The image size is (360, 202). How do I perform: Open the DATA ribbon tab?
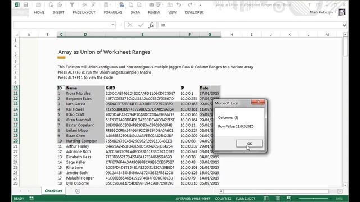click(x=135, y=12)
